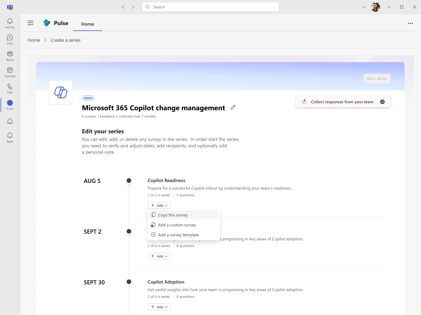
Task: Go to Home in the breadcrumb
Action: point(34,40)
